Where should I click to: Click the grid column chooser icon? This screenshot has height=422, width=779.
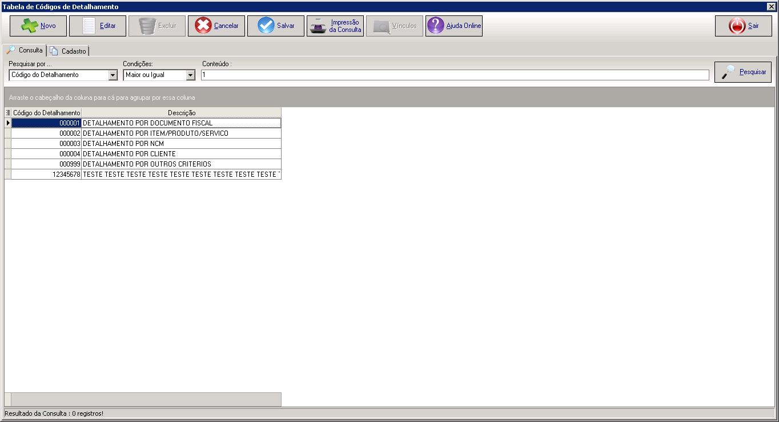coord(8,113)
